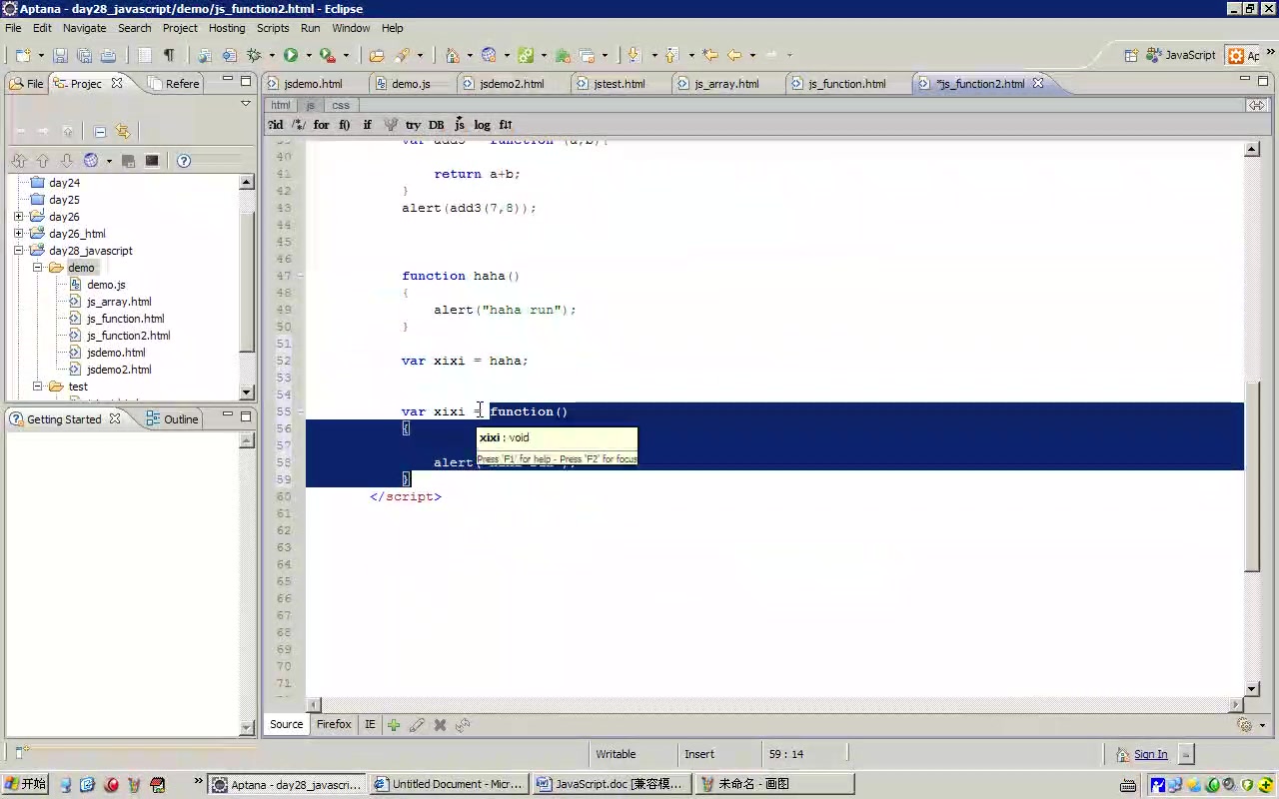1279x799 pixels.
Task: Expand the day26 folder
Action: (19, 217)
